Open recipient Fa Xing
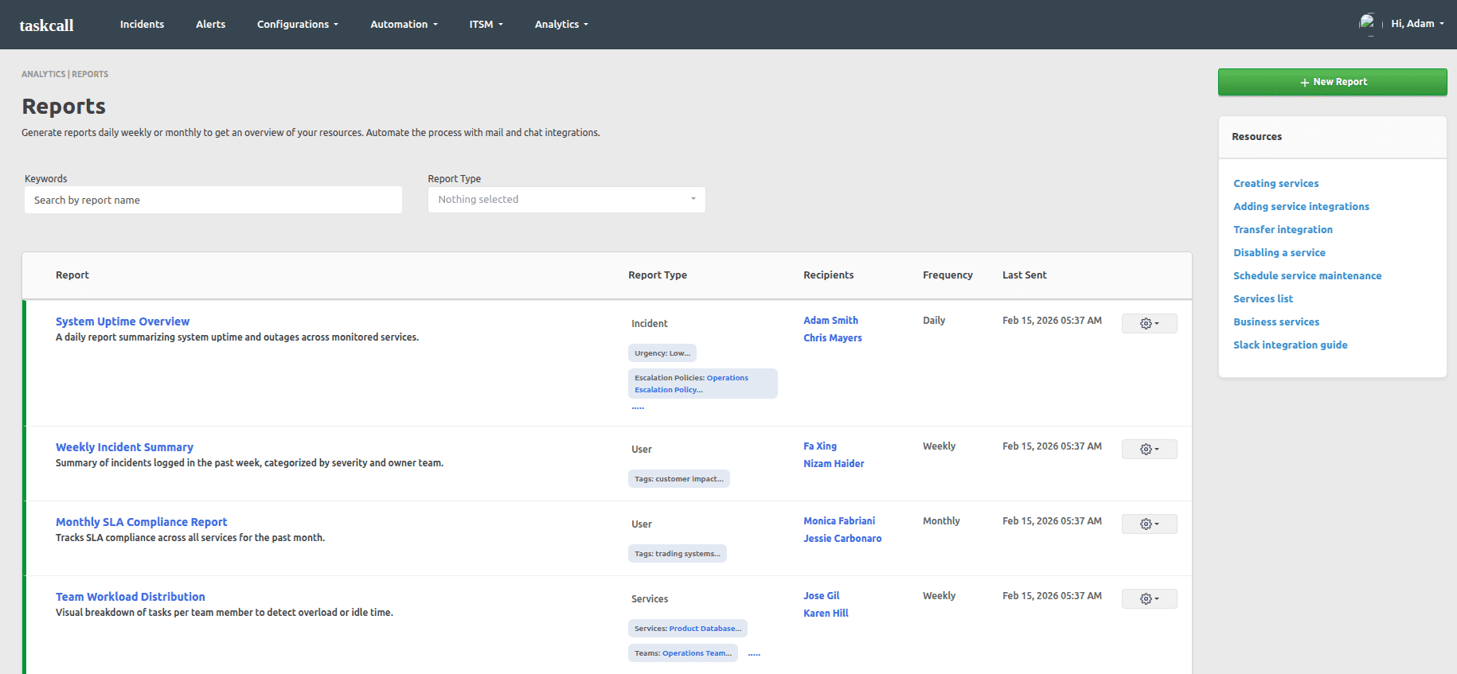Viewport: 1457px width, 674px height. [820, 446]
